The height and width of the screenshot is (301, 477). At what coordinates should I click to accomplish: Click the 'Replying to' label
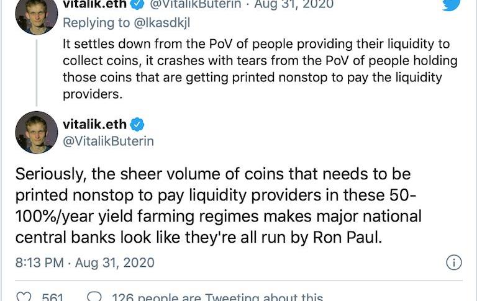(96, 23)
